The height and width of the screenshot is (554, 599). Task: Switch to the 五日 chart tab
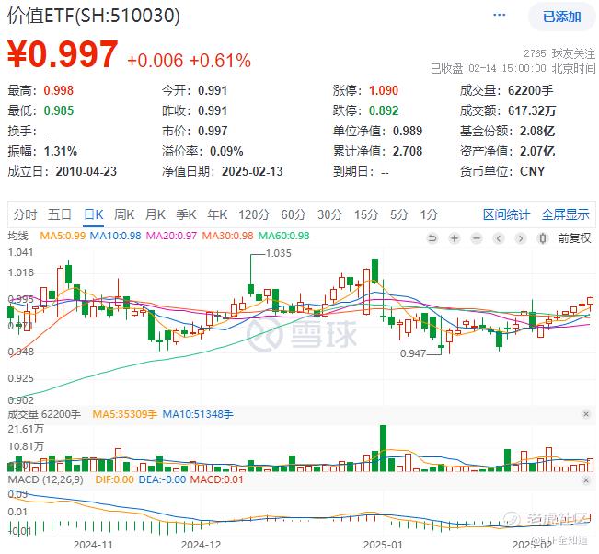(59, 214)
